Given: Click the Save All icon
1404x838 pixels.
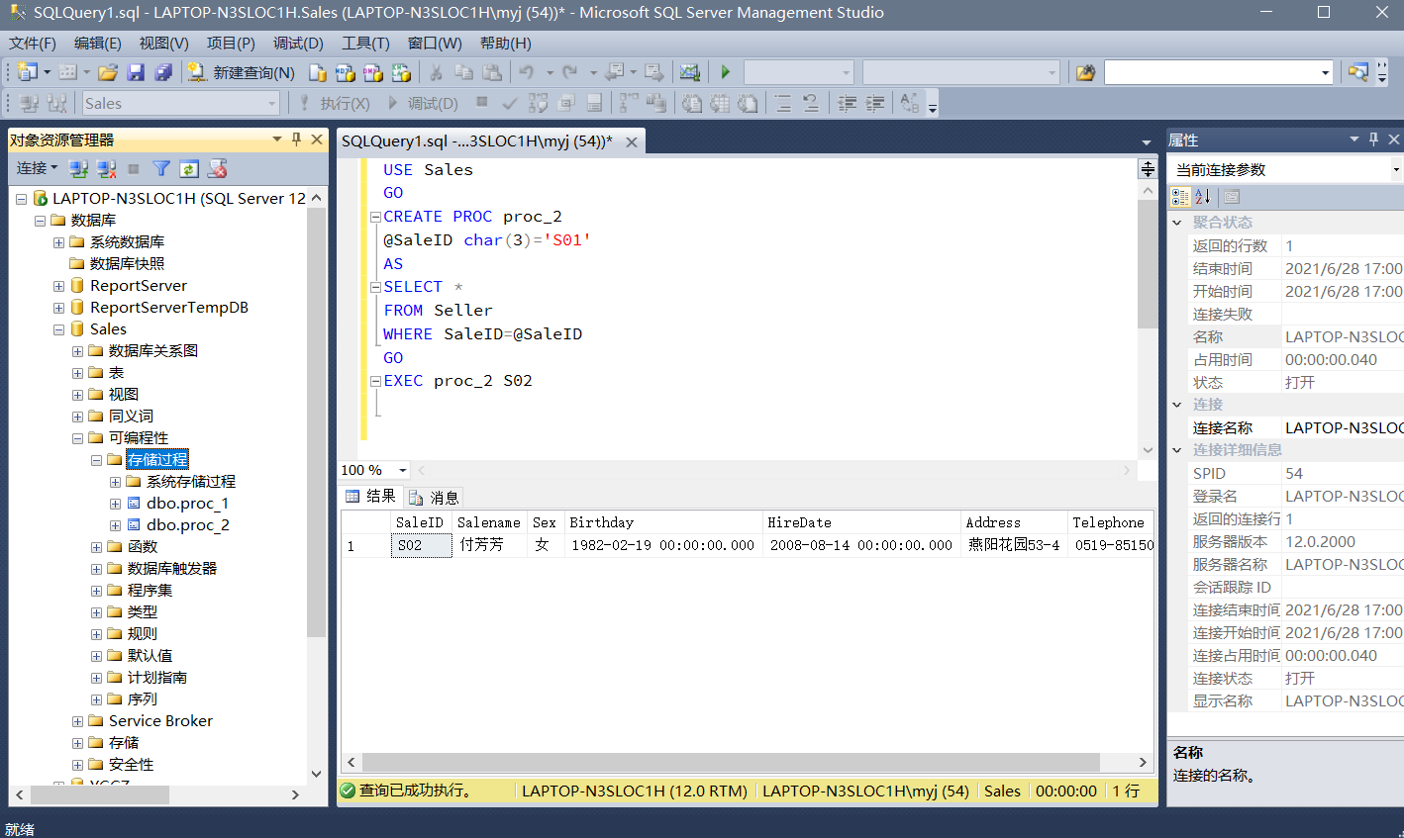Looking at the screenshot, I should [163, 72].
